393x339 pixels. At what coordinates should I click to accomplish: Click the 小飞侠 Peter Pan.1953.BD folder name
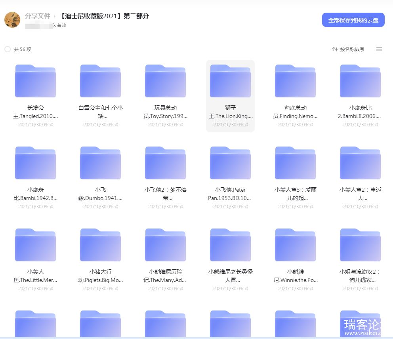(x=230, y=194)
